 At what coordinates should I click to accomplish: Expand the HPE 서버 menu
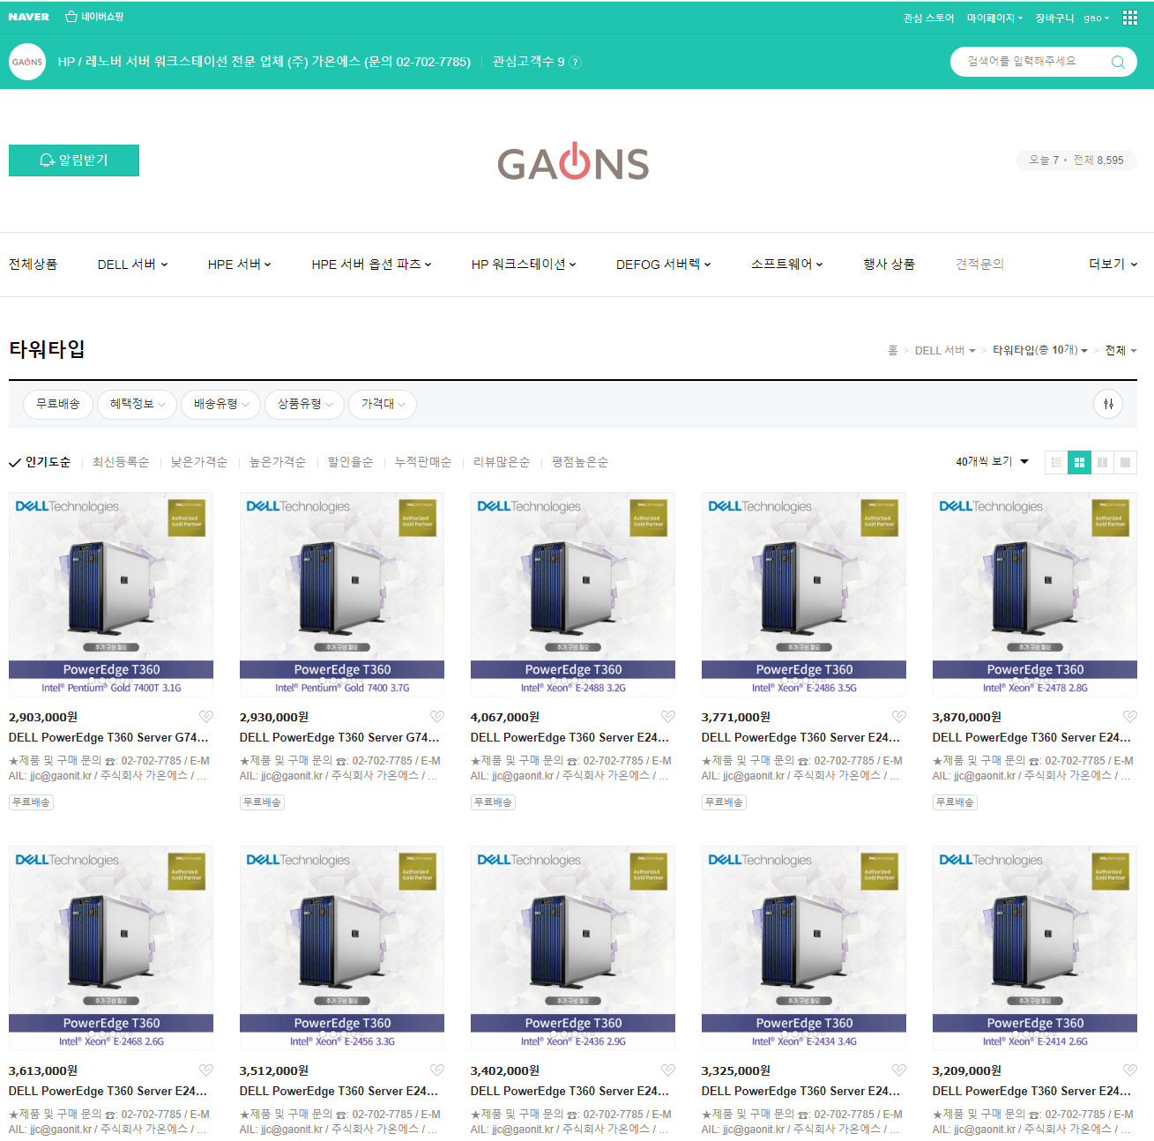(239, 265)
